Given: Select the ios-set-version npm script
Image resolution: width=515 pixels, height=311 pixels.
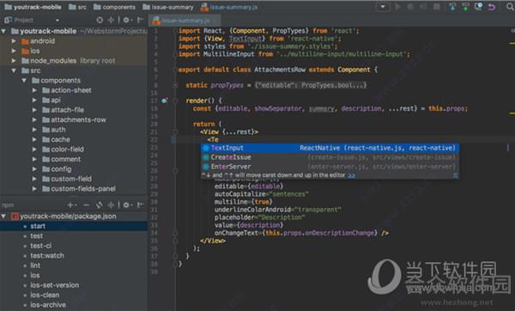Looking at the screenshot, I should 55,285.
